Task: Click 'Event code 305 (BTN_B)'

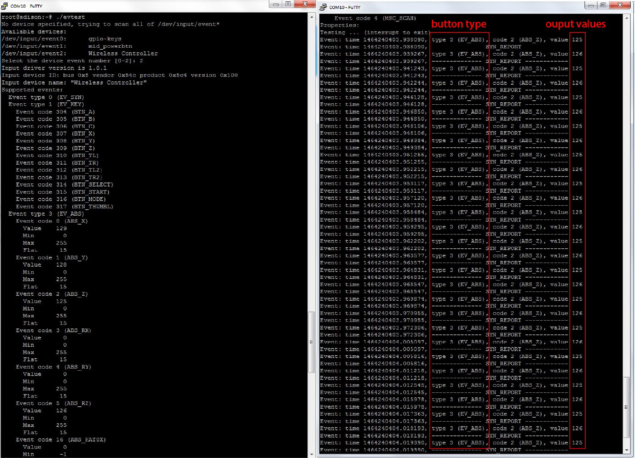Action: pyautogui.click(x=56, y=119)
